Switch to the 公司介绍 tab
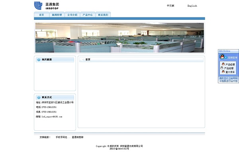Image resolution: width=239 pixels, height=155 pixels. click(x=72, y=15)
